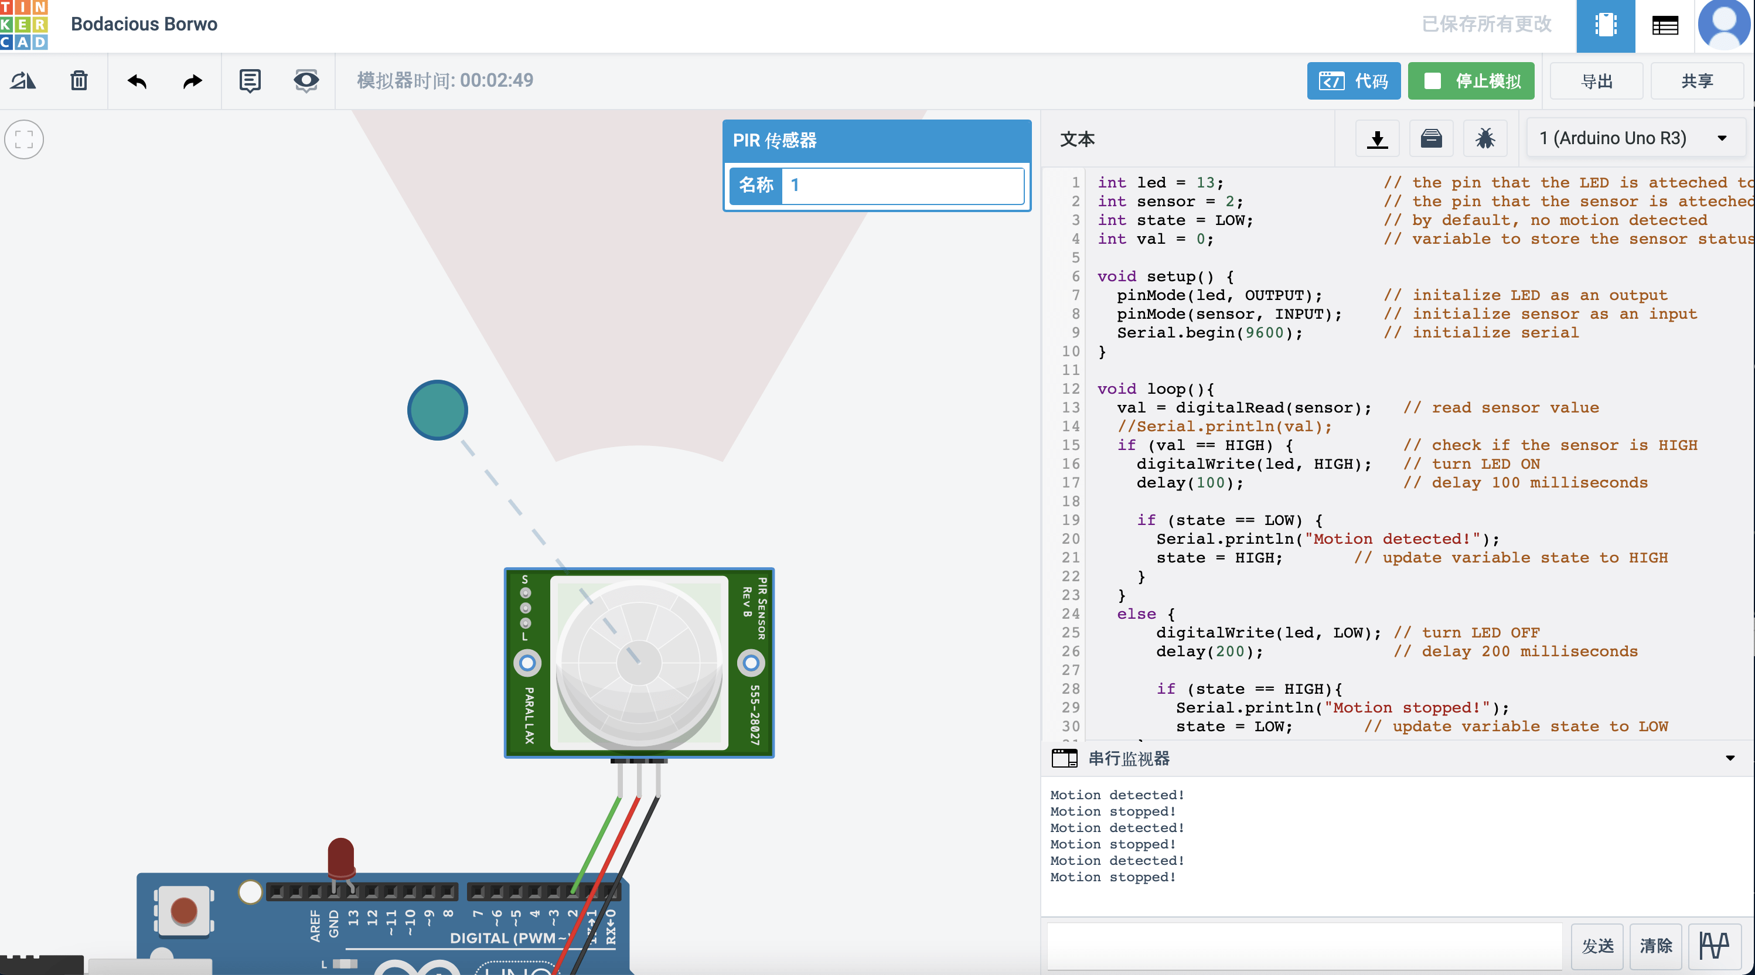The image size is (1755, 975).
Task: Click the PIR 传感器 panel header
Action: click(x=877, y=141)
